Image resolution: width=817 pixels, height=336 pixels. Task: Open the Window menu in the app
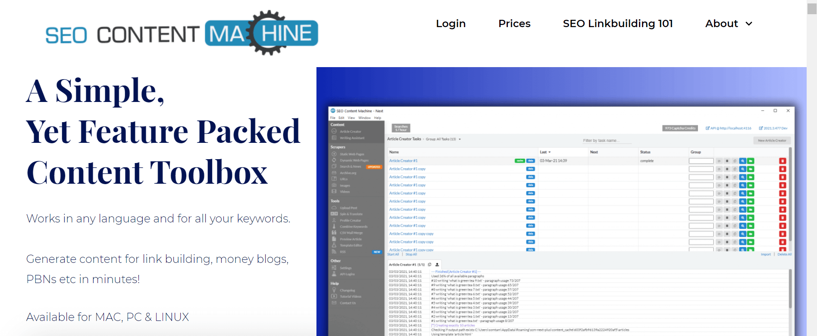coord(364,117)
